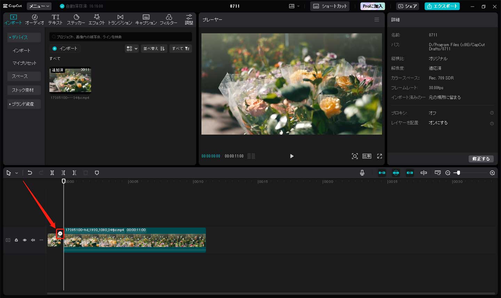
Task: Zoom out the timeline with minus icon
Action: [448, 173]
